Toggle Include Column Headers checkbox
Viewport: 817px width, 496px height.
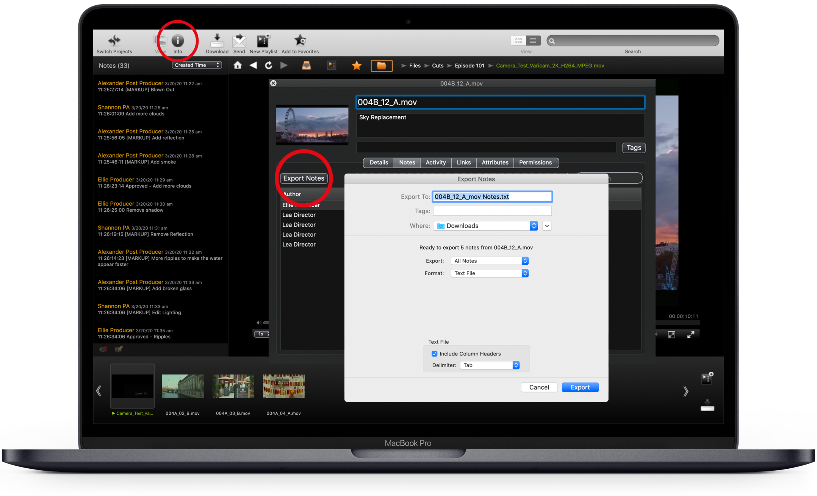tap(434, 354)
